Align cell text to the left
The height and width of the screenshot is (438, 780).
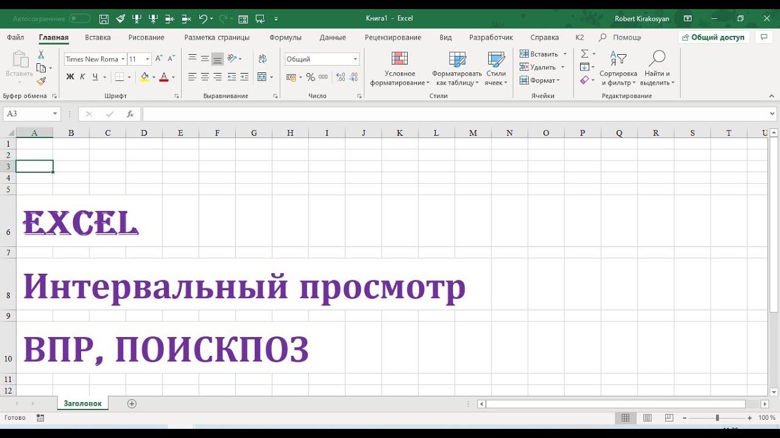pos(192,77)
